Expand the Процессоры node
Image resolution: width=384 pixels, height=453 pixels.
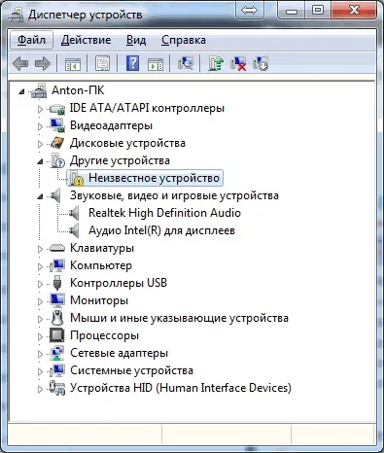point(40,336)
